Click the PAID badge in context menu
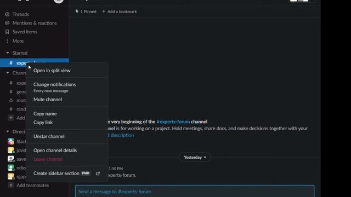Image resolution: width=351 pixels, height=197 pixels. click(x=86, y=173)
